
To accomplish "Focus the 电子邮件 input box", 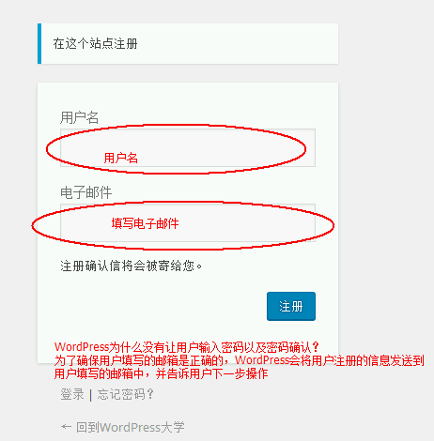I will tap(188, 222).
